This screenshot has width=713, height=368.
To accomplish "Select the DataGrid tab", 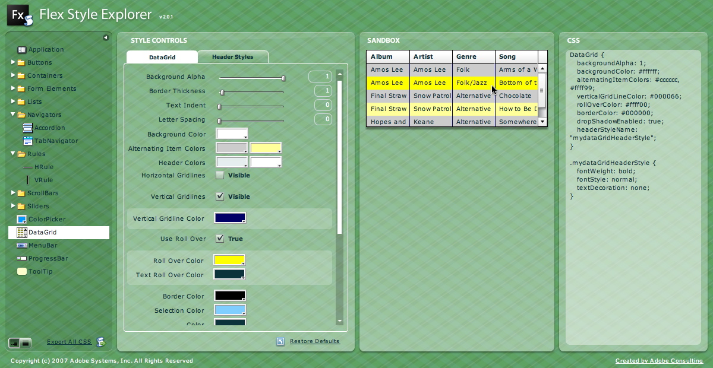I will click(162, 58).
